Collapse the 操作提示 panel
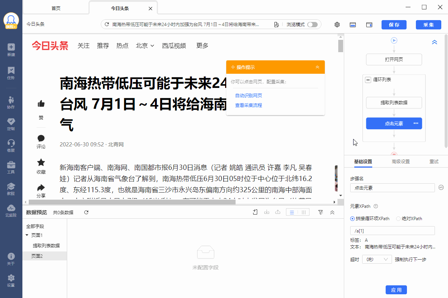This screenshot has height=298, width=448. click(317, 67)
